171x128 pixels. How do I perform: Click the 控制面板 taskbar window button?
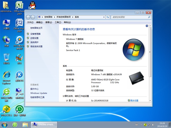click(x=44, y=125)
